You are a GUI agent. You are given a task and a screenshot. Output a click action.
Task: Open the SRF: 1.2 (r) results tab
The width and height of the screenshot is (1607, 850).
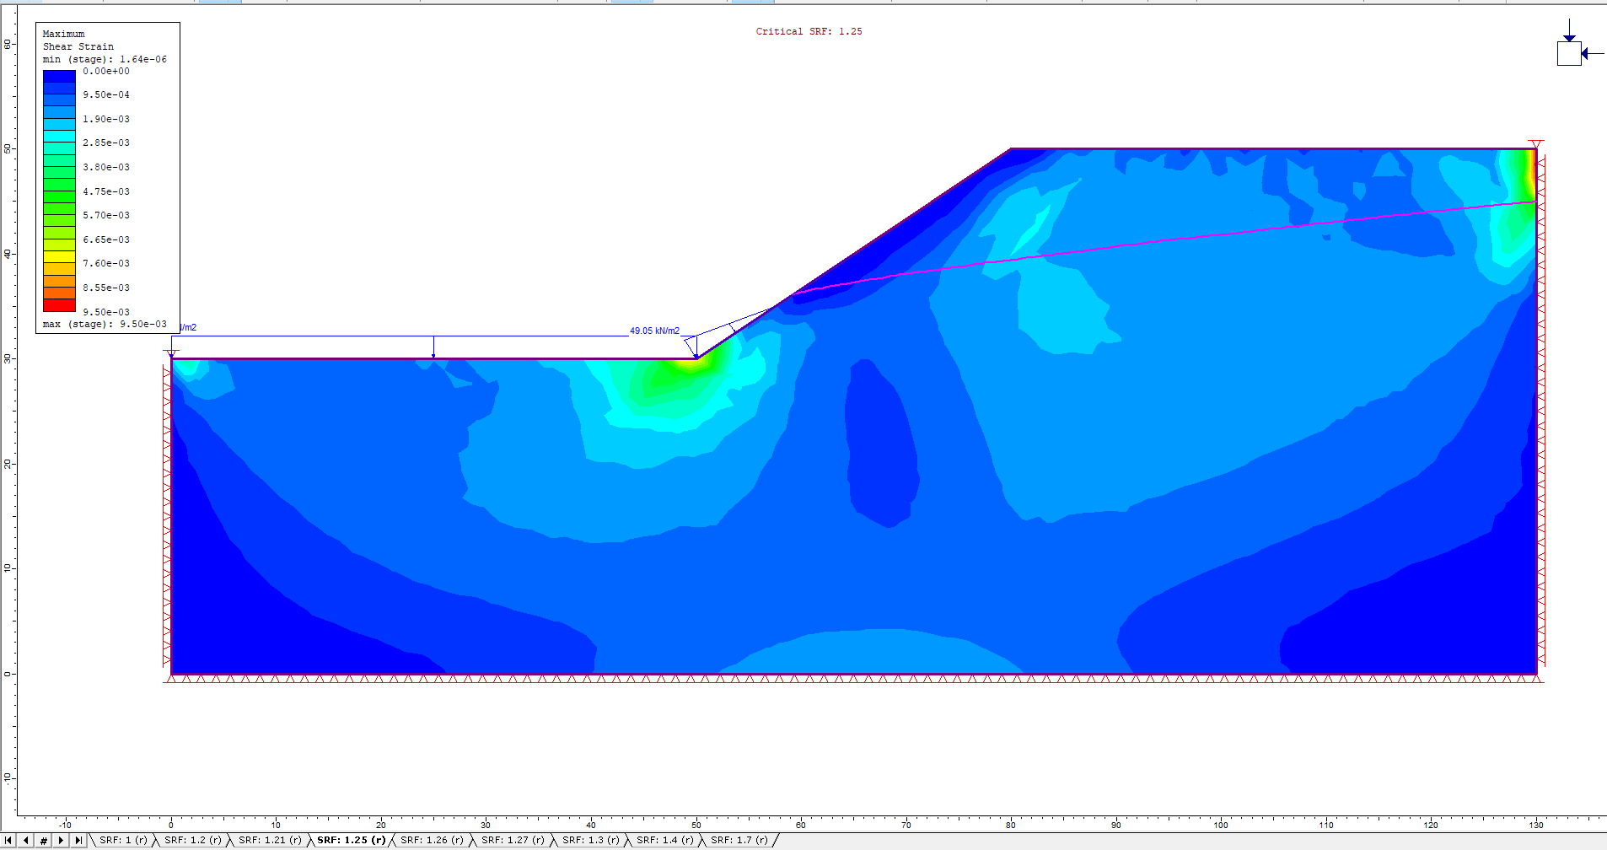(192, 840)
